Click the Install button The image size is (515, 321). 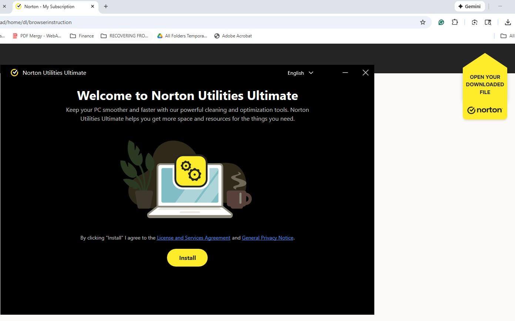187,258
